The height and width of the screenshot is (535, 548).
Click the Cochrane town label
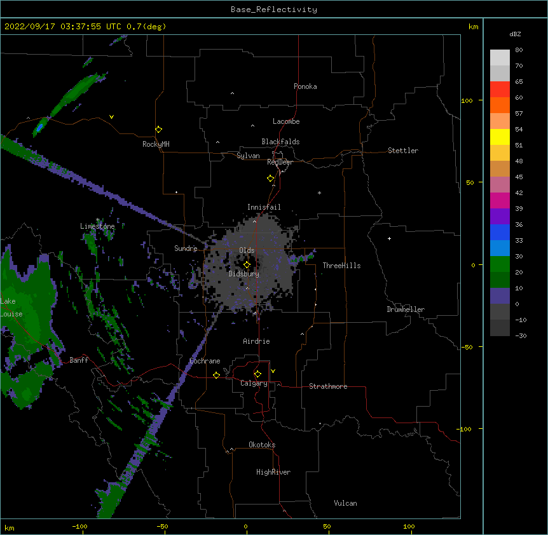(205, 361)
